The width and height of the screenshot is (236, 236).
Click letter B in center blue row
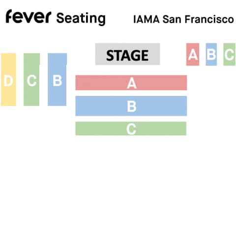(132, 107)
